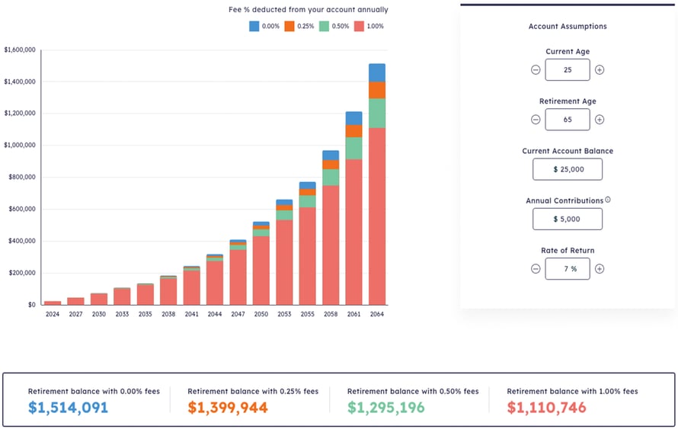
Task: Select the 2061 bar in the chart
Action: (353, 208)
